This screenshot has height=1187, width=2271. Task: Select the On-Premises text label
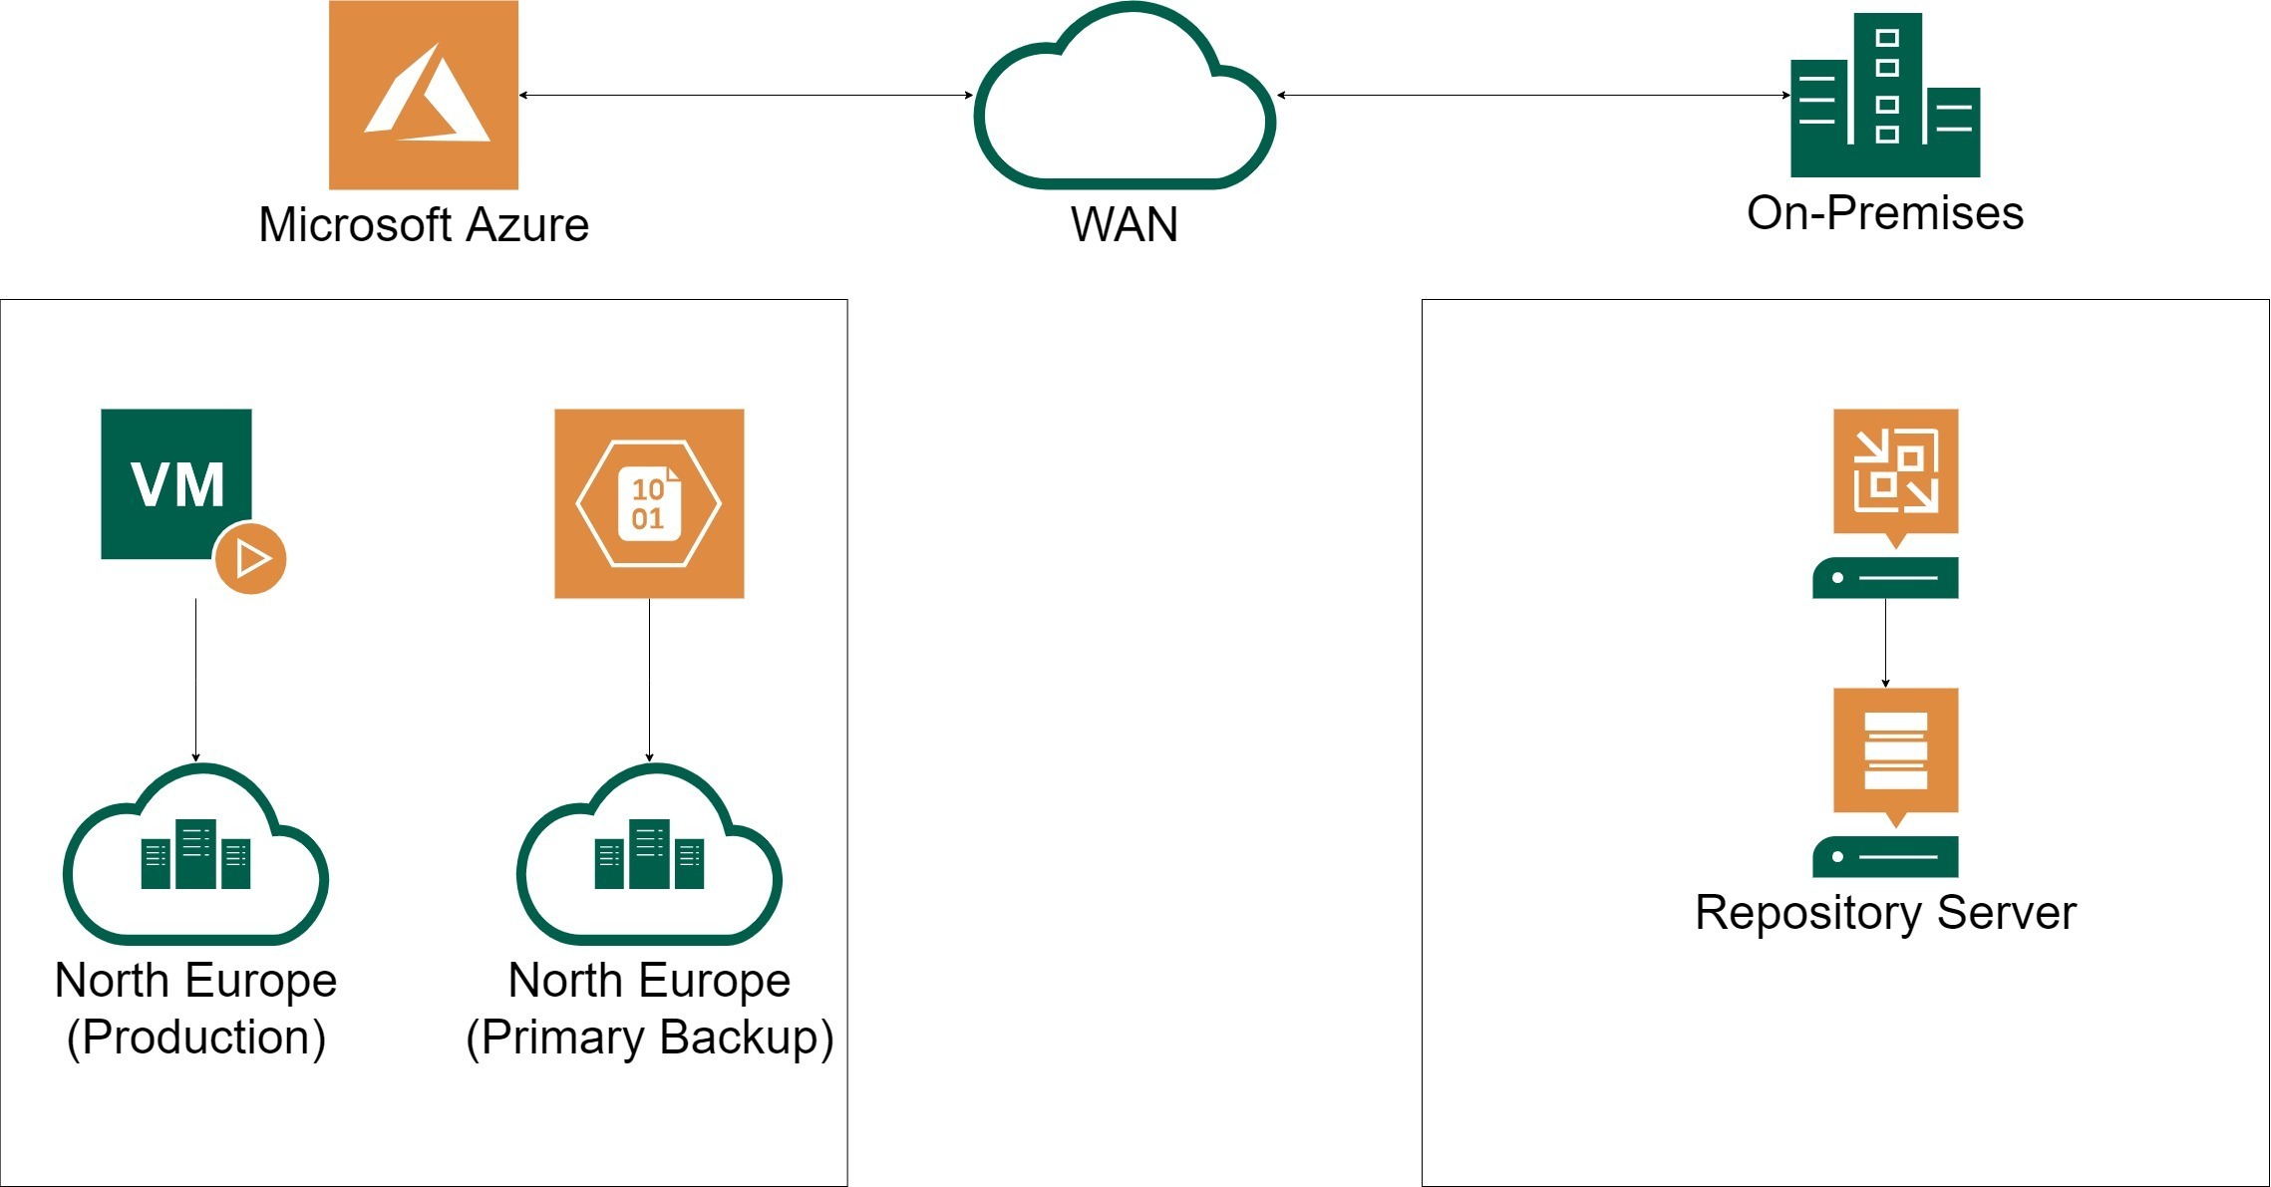(1885, 212)
